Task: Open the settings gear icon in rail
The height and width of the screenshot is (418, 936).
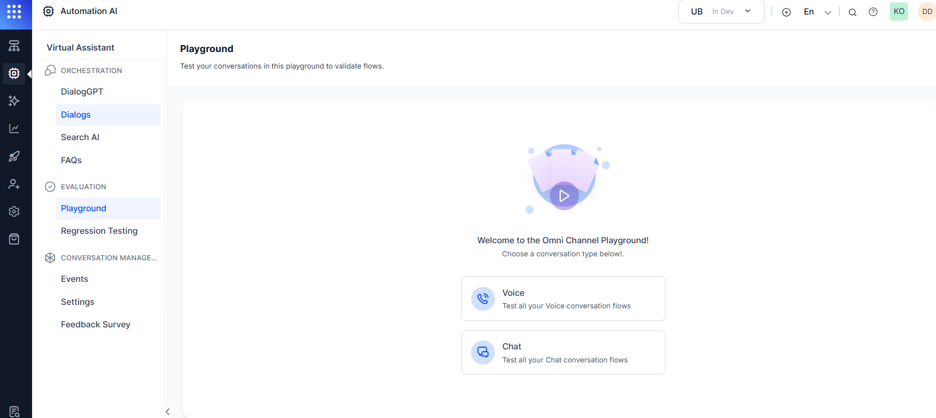Action: 14,212
